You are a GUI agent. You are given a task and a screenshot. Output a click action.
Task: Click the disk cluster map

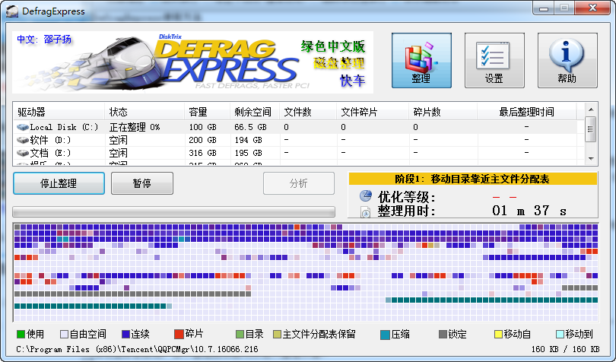(x=306, y=272)
